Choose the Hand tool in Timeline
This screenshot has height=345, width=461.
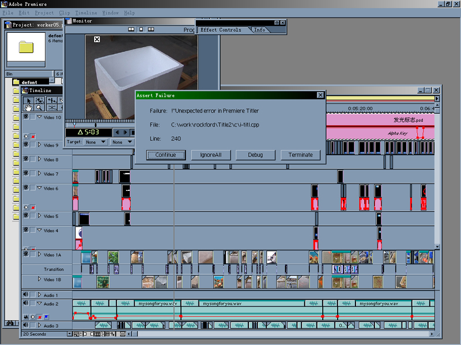(x=28, y=108)
